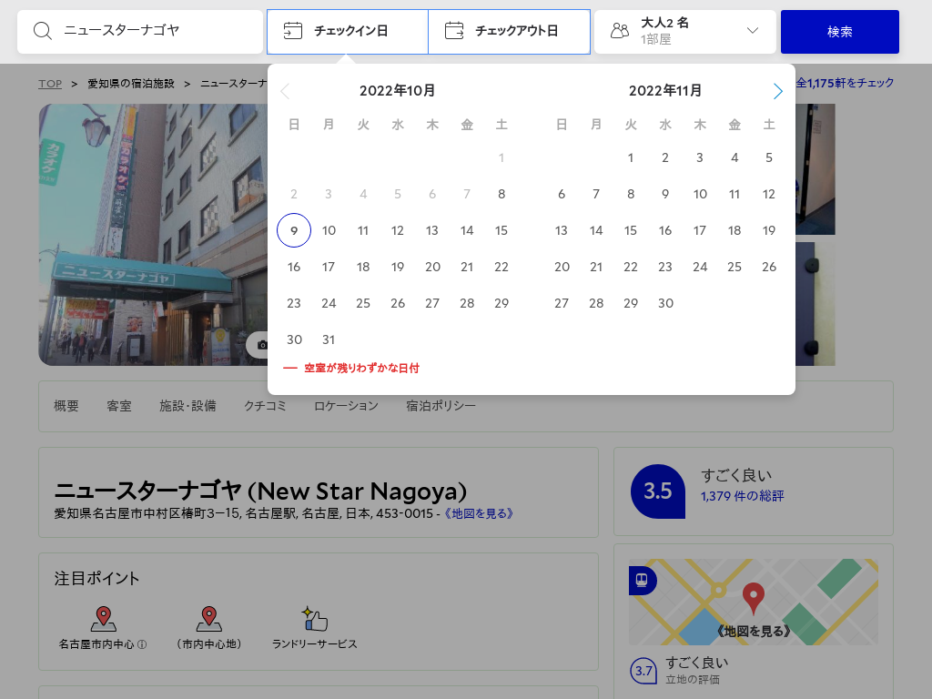932x699 pixels.
Task: Open チェックアウト日 date field
Action: (x=510, y=32)
